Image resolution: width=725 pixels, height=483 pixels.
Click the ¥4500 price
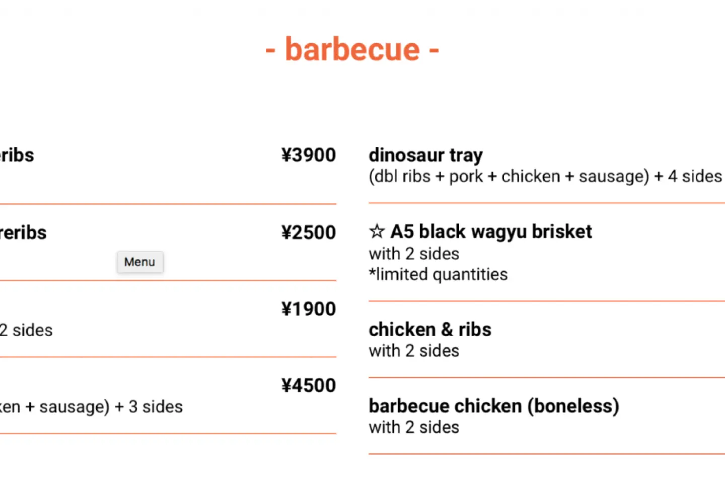click(x=309, y=385)
